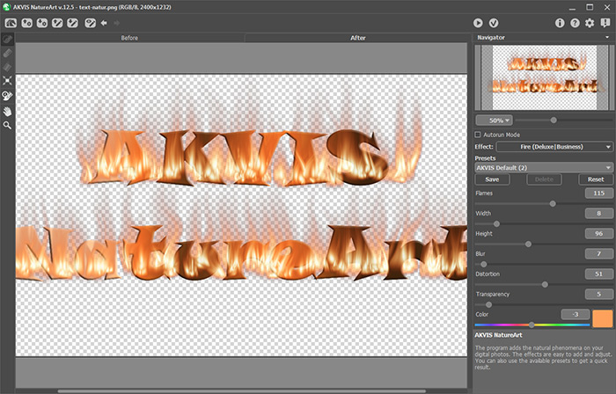
Task: Click the Flames value field 115
Action: point(598,193)
